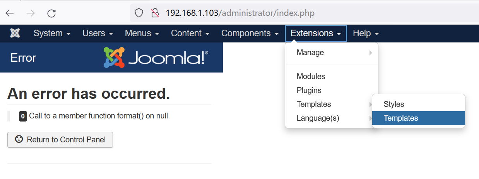Open the System dropdown menu
The height and width of the screenshot is (179, 479).
[52, 33]
